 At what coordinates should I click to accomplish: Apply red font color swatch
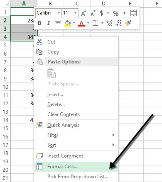pos(81,23)
